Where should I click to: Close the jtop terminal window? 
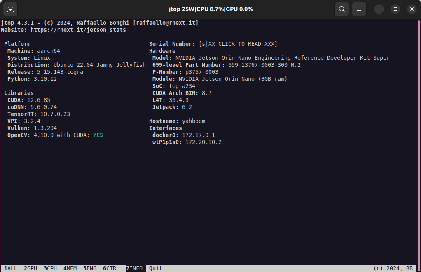coord(412,9)
